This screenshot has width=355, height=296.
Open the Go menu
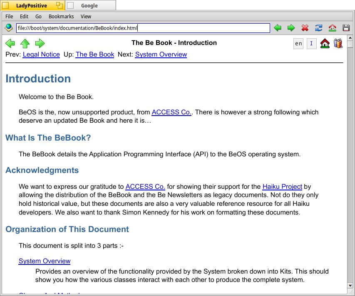coord(38,17)
